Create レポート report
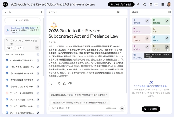This screenshot has height=117, width=174. (161, 30)
